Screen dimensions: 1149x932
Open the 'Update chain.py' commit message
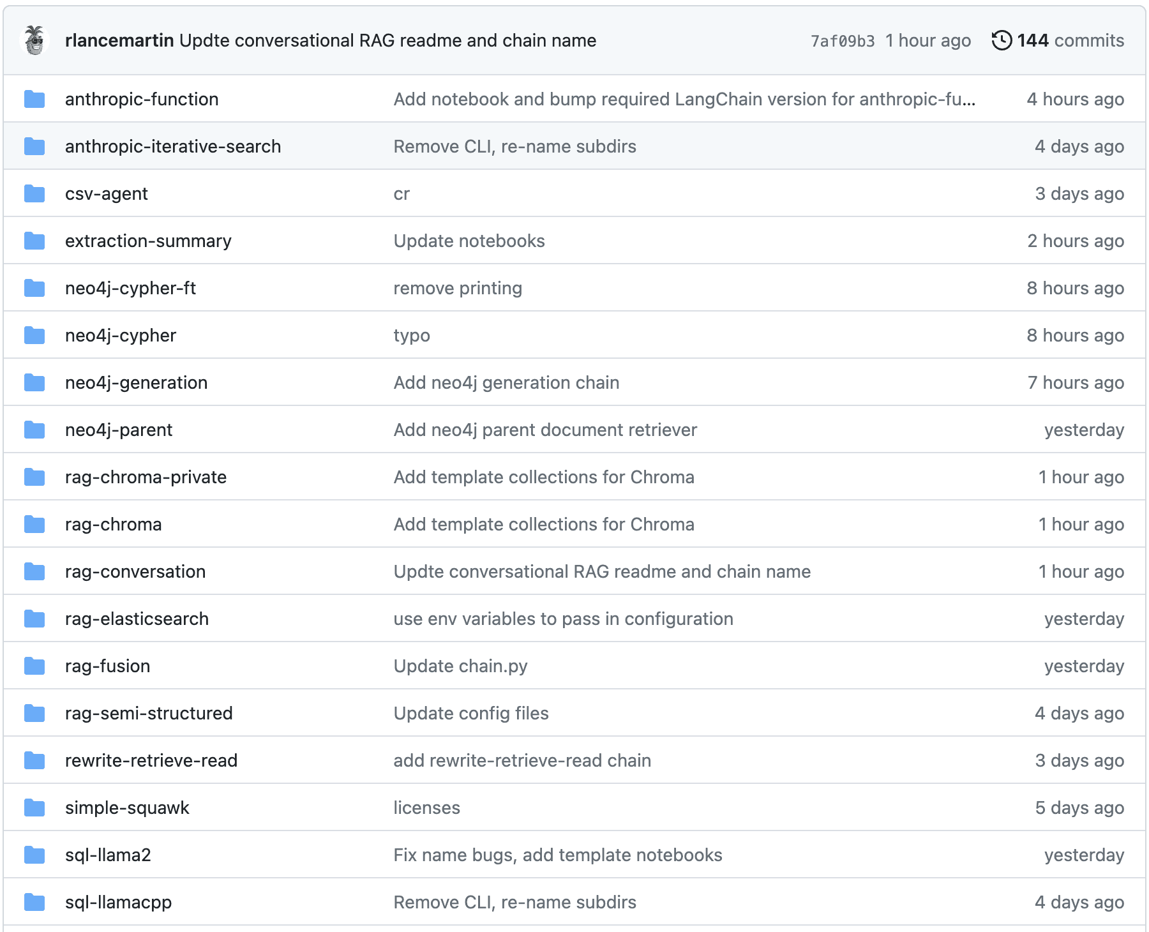460,666
